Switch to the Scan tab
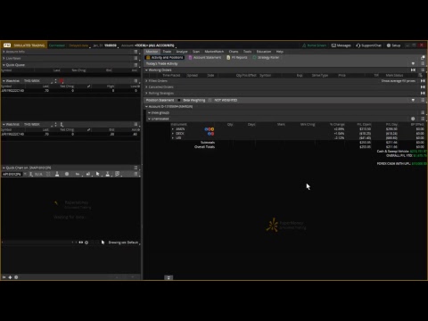This screenshot has height=321, width=428. 196,52
